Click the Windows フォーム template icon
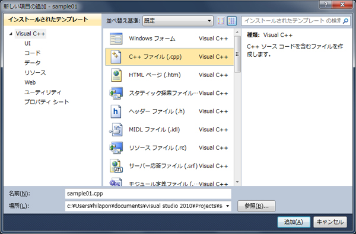 (x=116, y=39)
